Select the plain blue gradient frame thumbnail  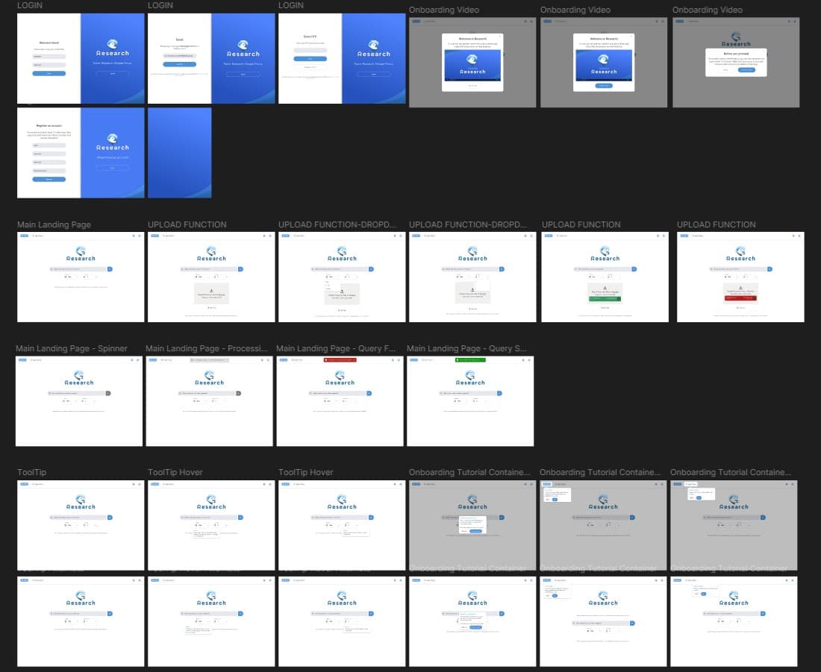point(180,153)
